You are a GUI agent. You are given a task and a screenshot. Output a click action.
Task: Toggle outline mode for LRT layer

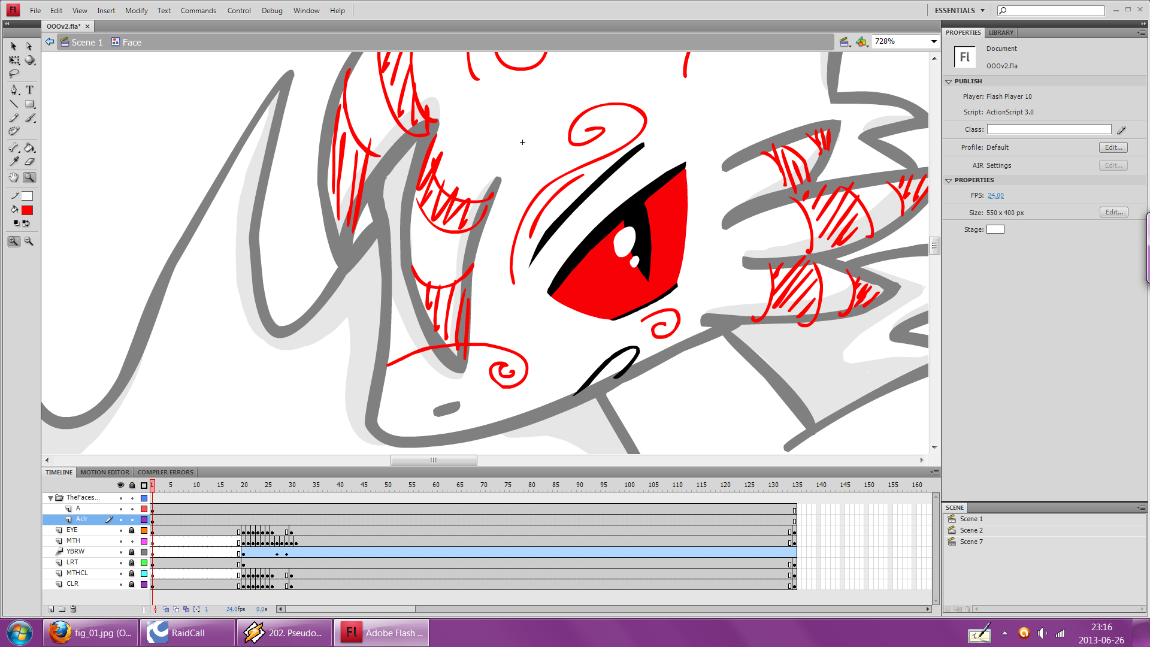144,563
